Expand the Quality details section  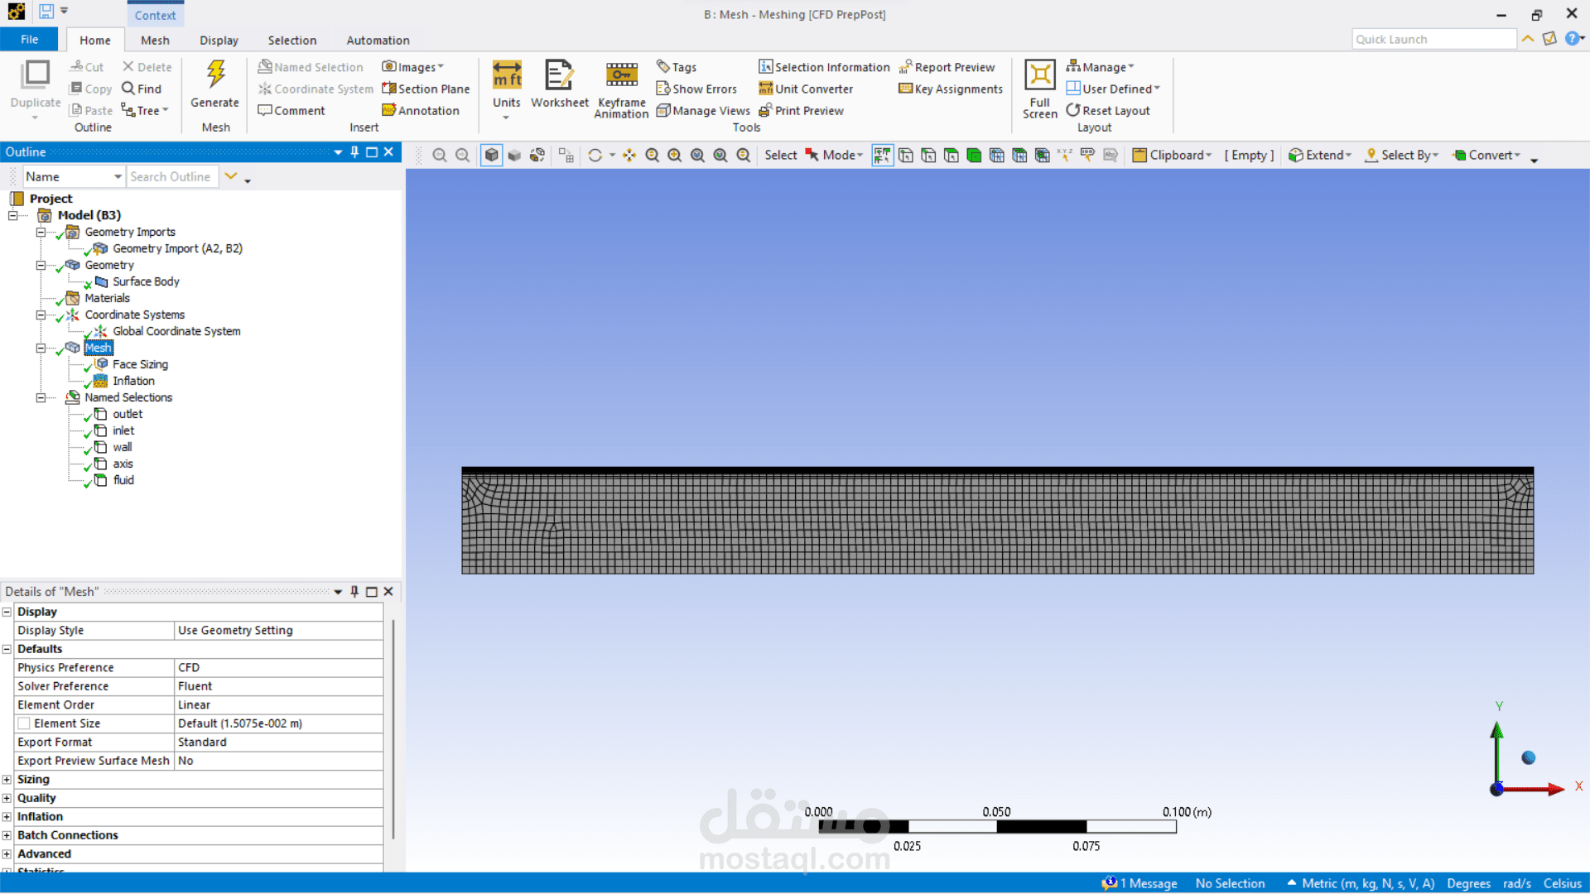click(7, 798)
